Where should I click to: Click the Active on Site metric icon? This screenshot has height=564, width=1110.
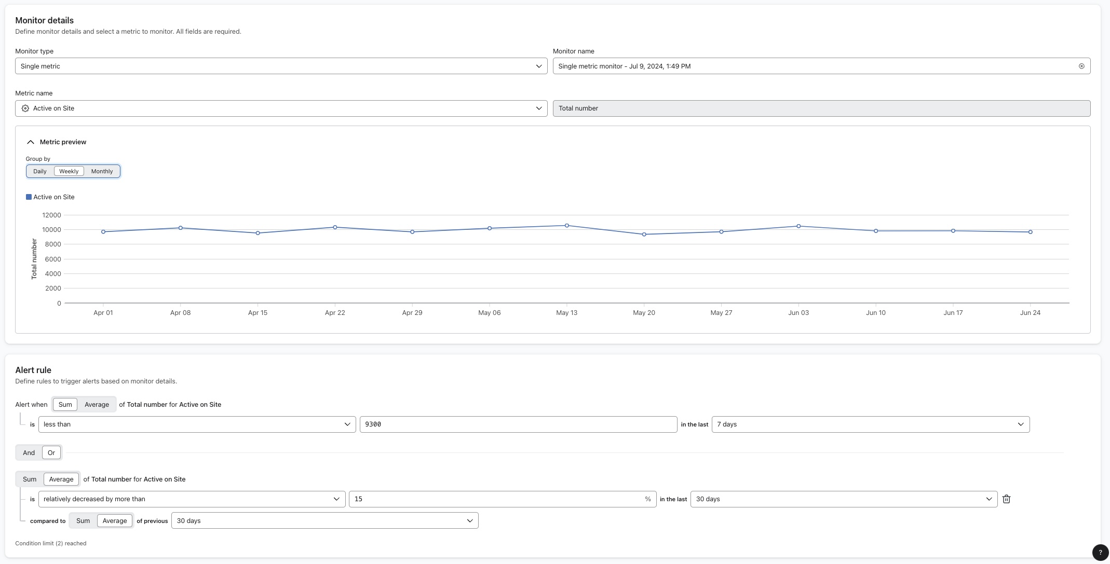[x=25, y=108]
